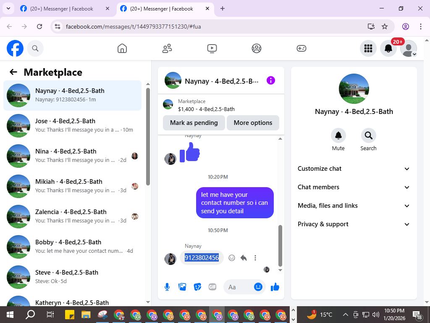Open the Chrome profile icon

(x=406, y=26)
